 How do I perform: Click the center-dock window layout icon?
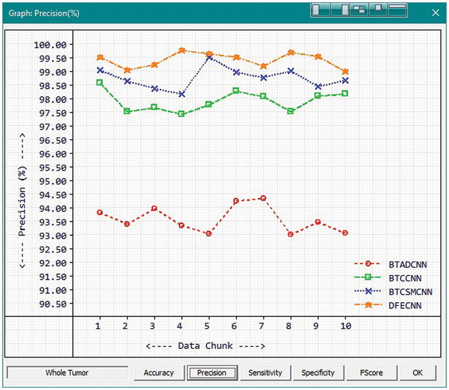coord(378,9)
